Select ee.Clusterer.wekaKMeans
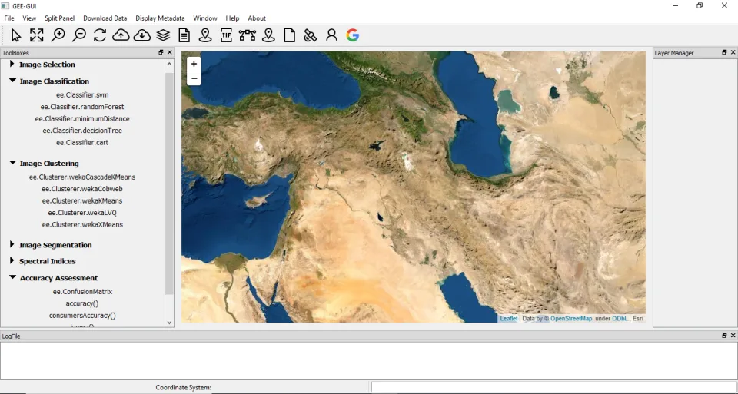The width and height of the screenshot is (738, 394). tap(82, 200)
